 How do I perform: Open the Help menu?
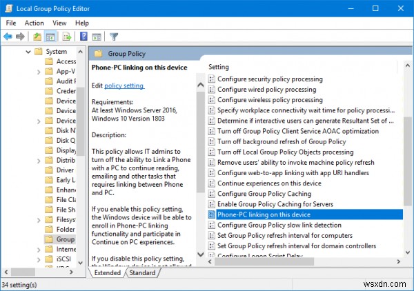pos(82,23)
